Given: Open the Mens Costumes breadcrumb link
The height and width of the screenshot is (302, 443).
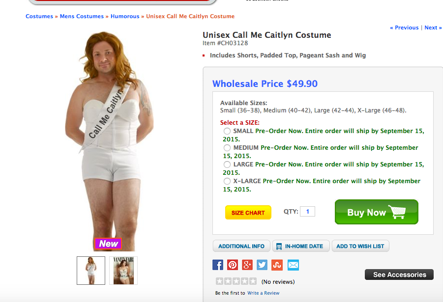Looking at the screenshot, I should [82, 16].
